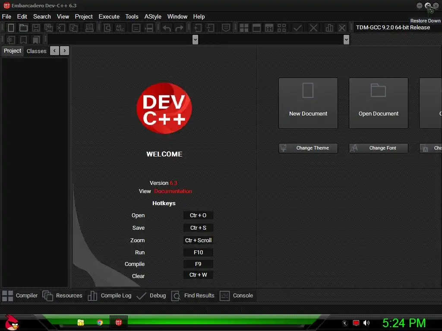
Task: Click the Find magnifier toolbar icon
Action: (107, 28)
